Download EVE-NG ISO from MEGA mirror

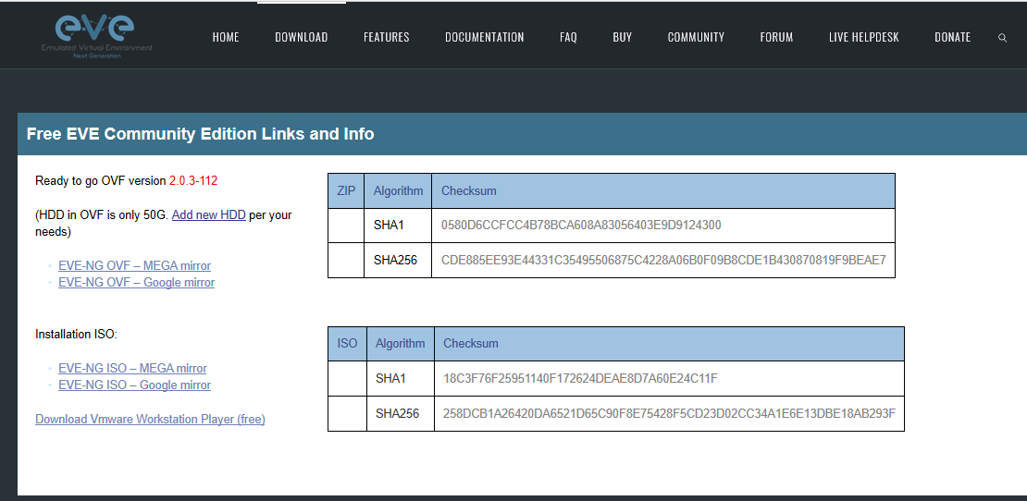click(132, 368)
